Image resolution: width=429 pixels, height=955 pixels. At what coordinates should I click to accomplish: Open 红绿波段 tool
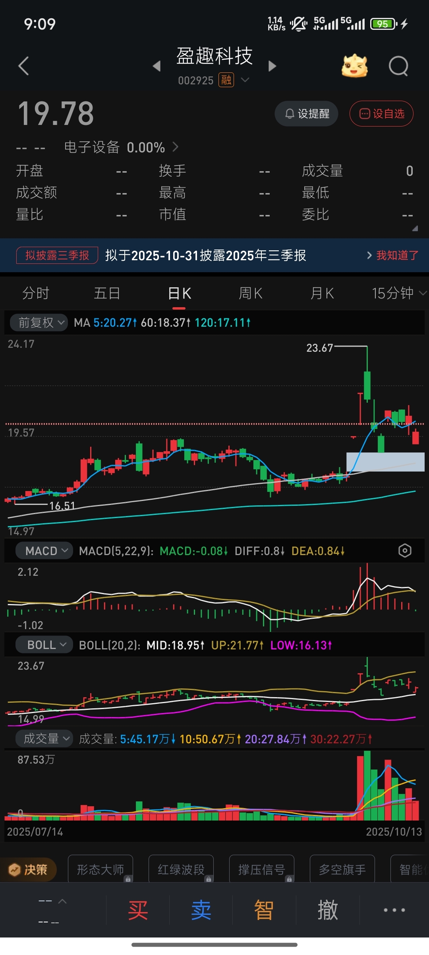(x=181, y=869)
